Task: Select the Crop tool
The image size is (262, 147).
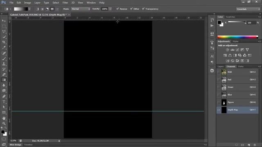Action: coord(4,42)
